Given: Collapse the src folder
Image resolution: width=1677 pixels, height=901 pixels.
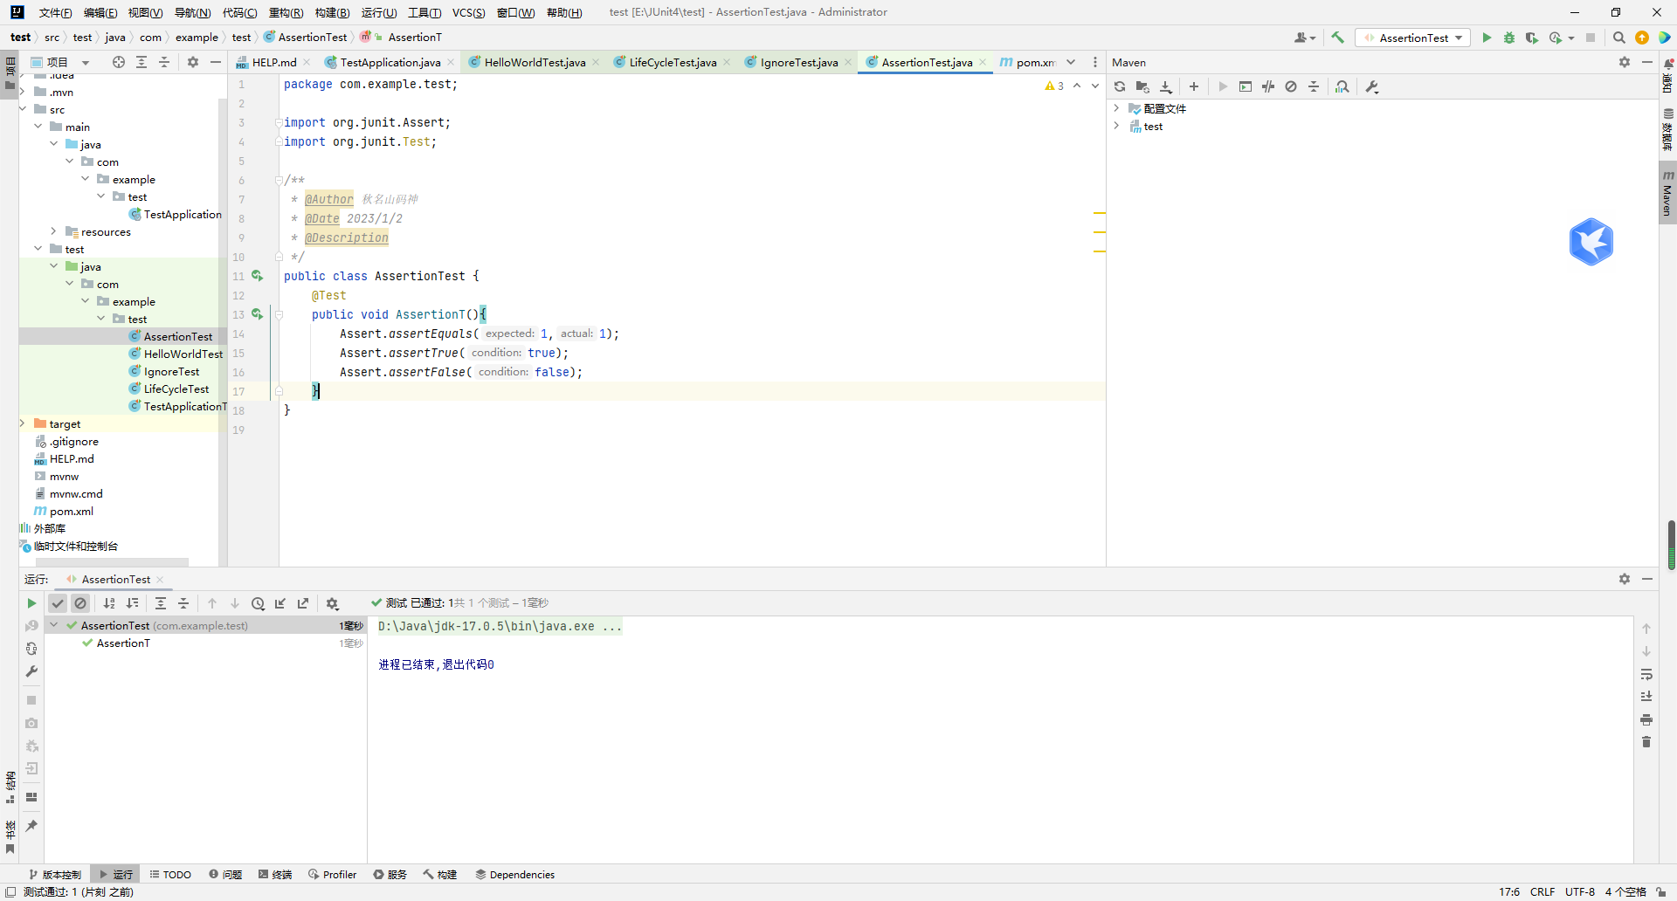Looking at the screenshot, I should pos(23,109).
